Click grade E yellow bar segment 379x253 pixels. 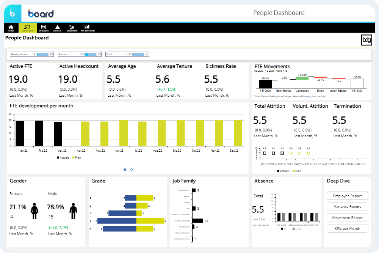pos(145,198)
